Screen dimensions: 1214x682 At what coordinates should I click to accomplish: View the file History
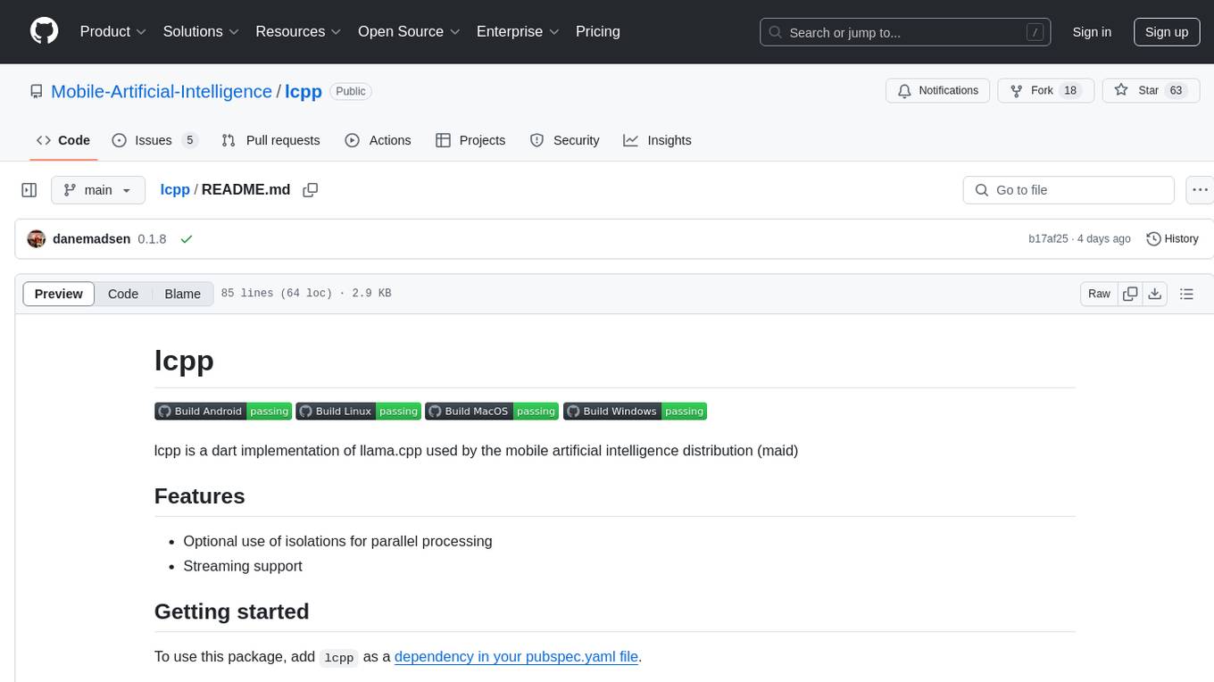coord(1172,239)
